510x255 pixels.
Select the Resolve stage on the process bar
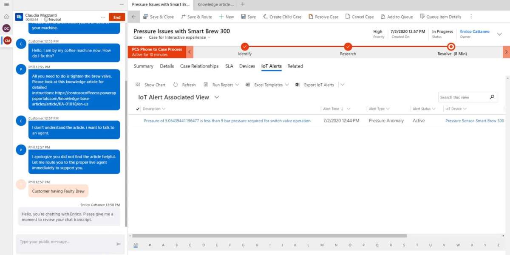click(x=450, y=48)
